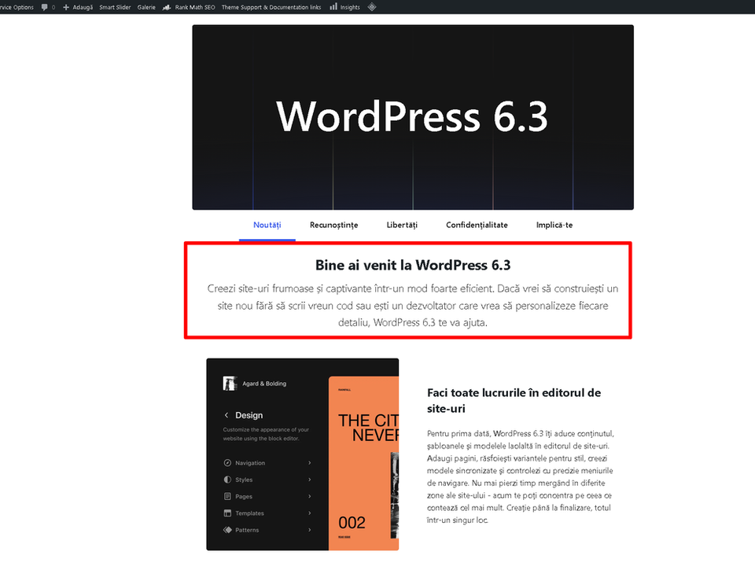Expand the Pages row chevron
The width and height of the screenshot is (755, 566).
310,496
